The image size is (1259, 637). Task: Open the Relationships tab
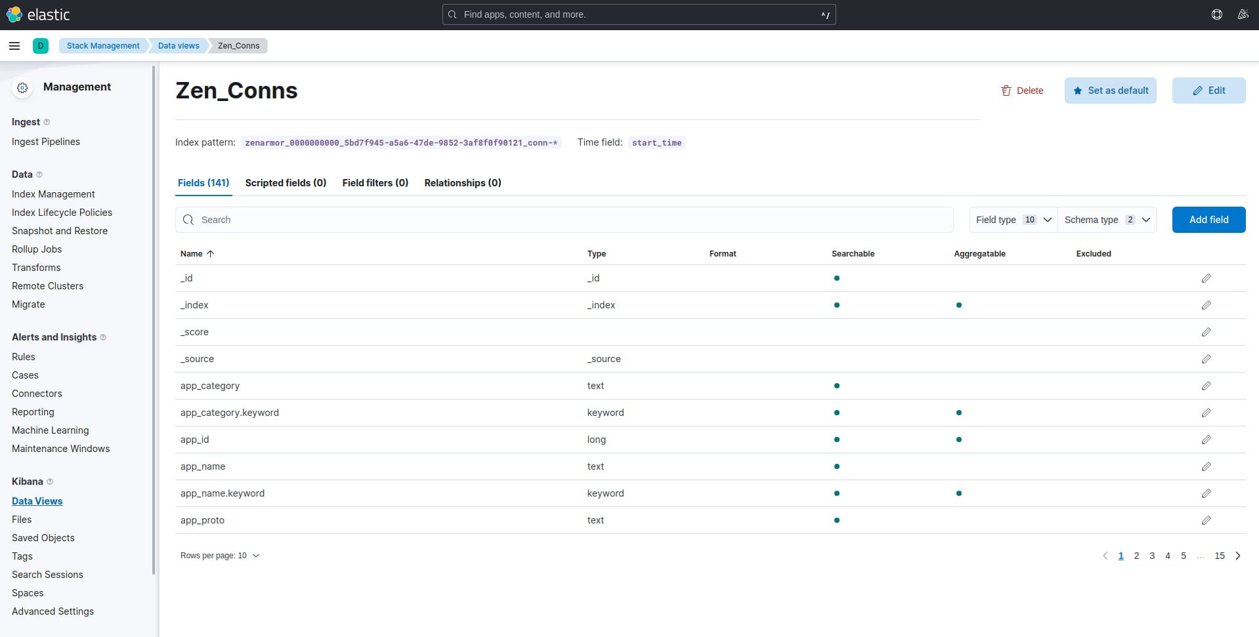pos(463,183)
